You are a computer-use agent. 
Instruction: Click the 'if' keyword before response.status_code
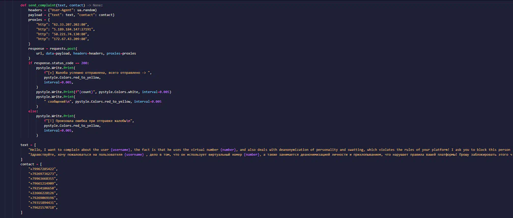click(x=30, y=63)
